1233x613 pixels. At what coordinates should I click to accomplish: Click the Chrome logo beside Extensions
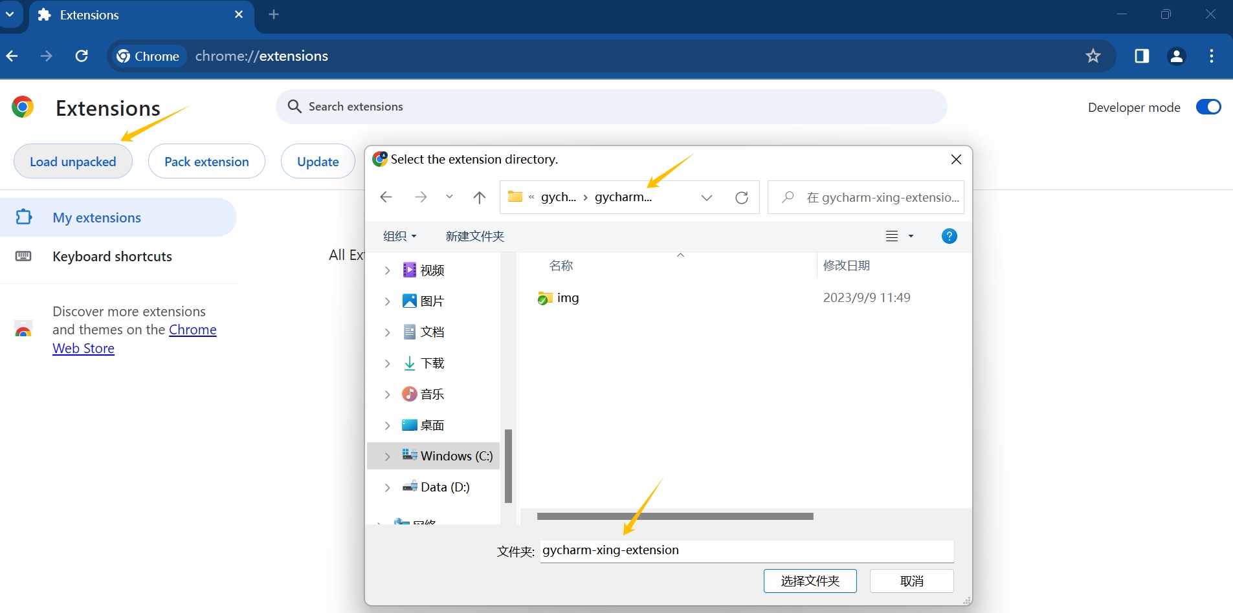point(23,107)
